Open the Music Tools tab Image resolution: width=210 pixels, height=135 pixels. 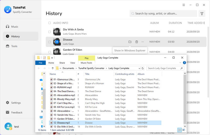[x=86, y=63]
